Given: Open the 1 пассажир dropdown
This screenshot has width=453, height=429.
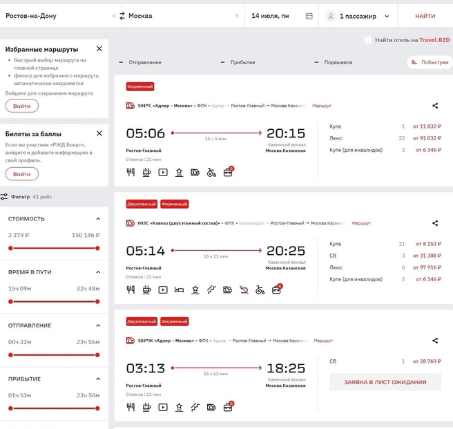Looking at the screenshot, I should tap(358, 16).
